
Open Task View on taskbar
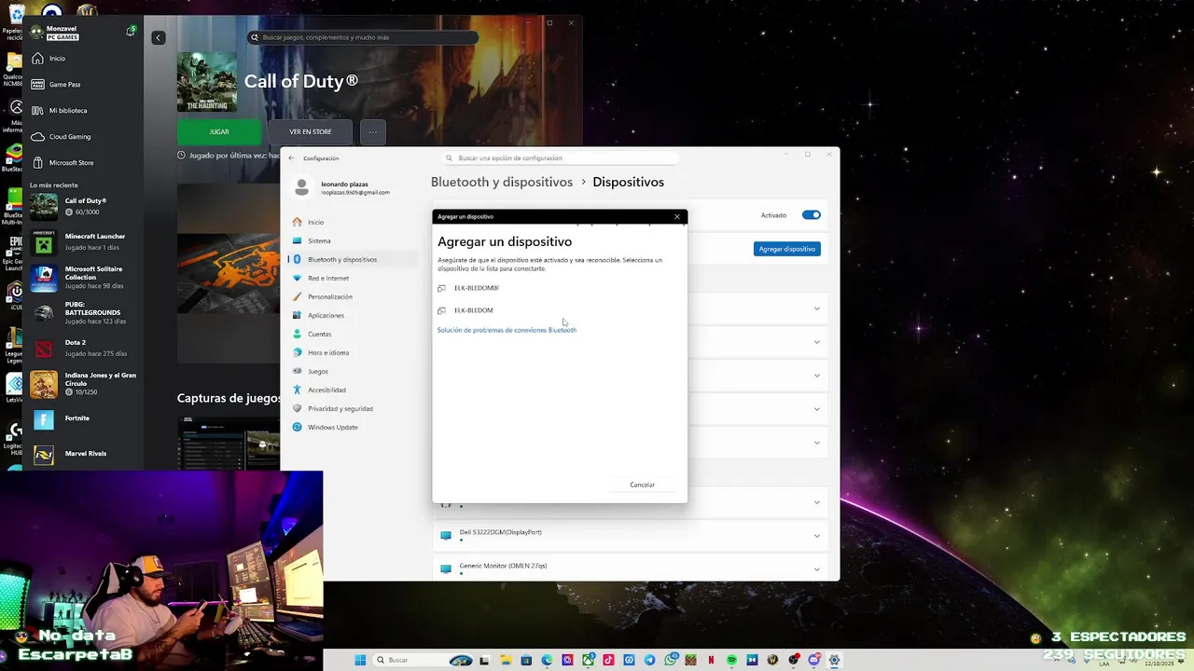(484, 660)
